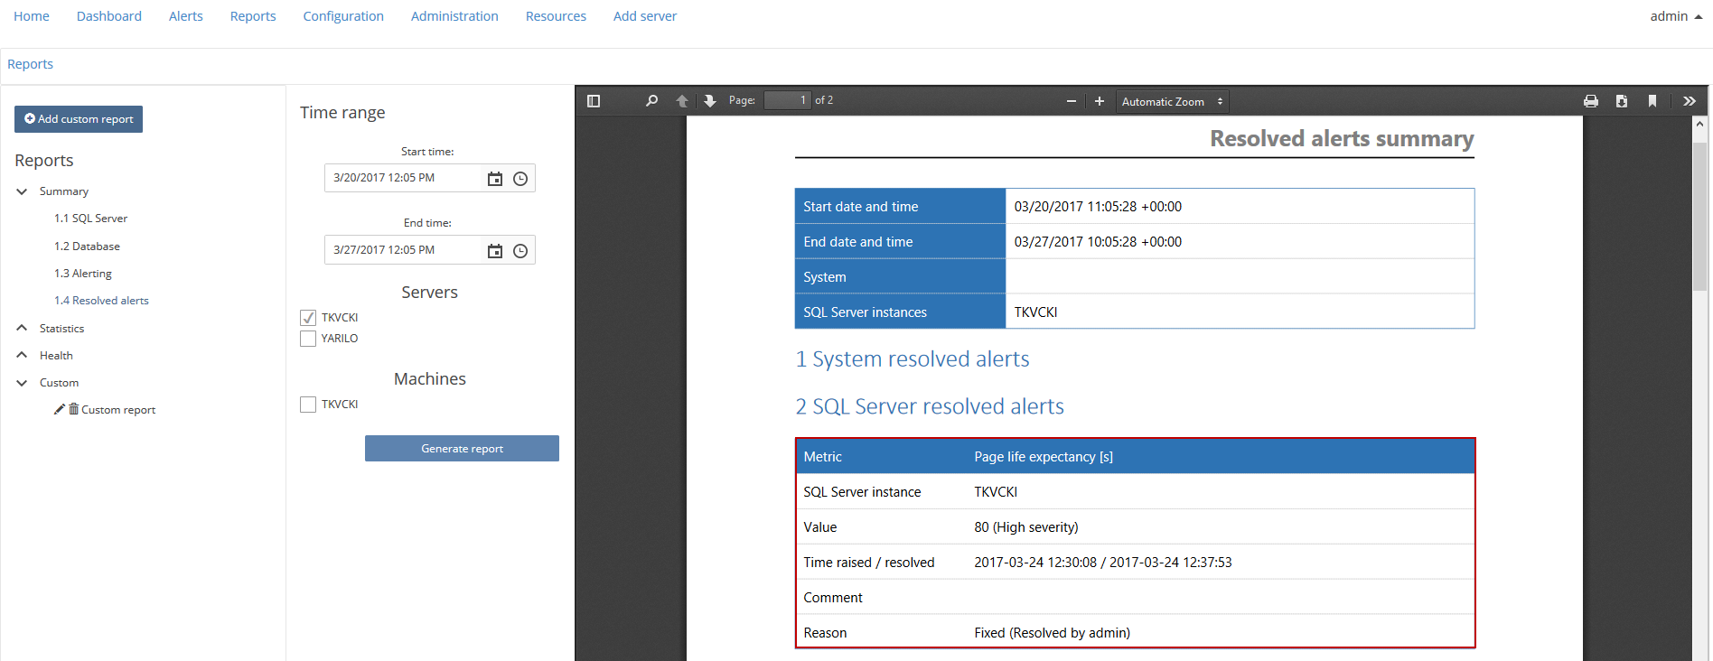Open the Automatic Zoom dropdown
The image size is (1713, 661).
[x=1173, y=102]
